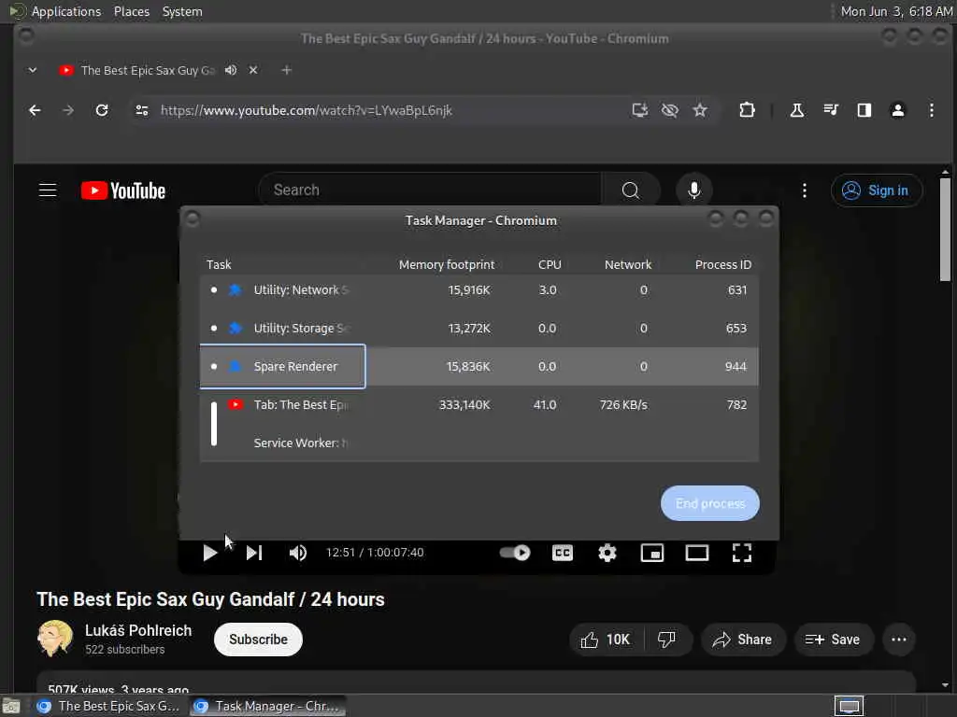Viewport: 957px width, 717px height.
Task: Switch to theater mode
Action: click(x=697, y=553)
